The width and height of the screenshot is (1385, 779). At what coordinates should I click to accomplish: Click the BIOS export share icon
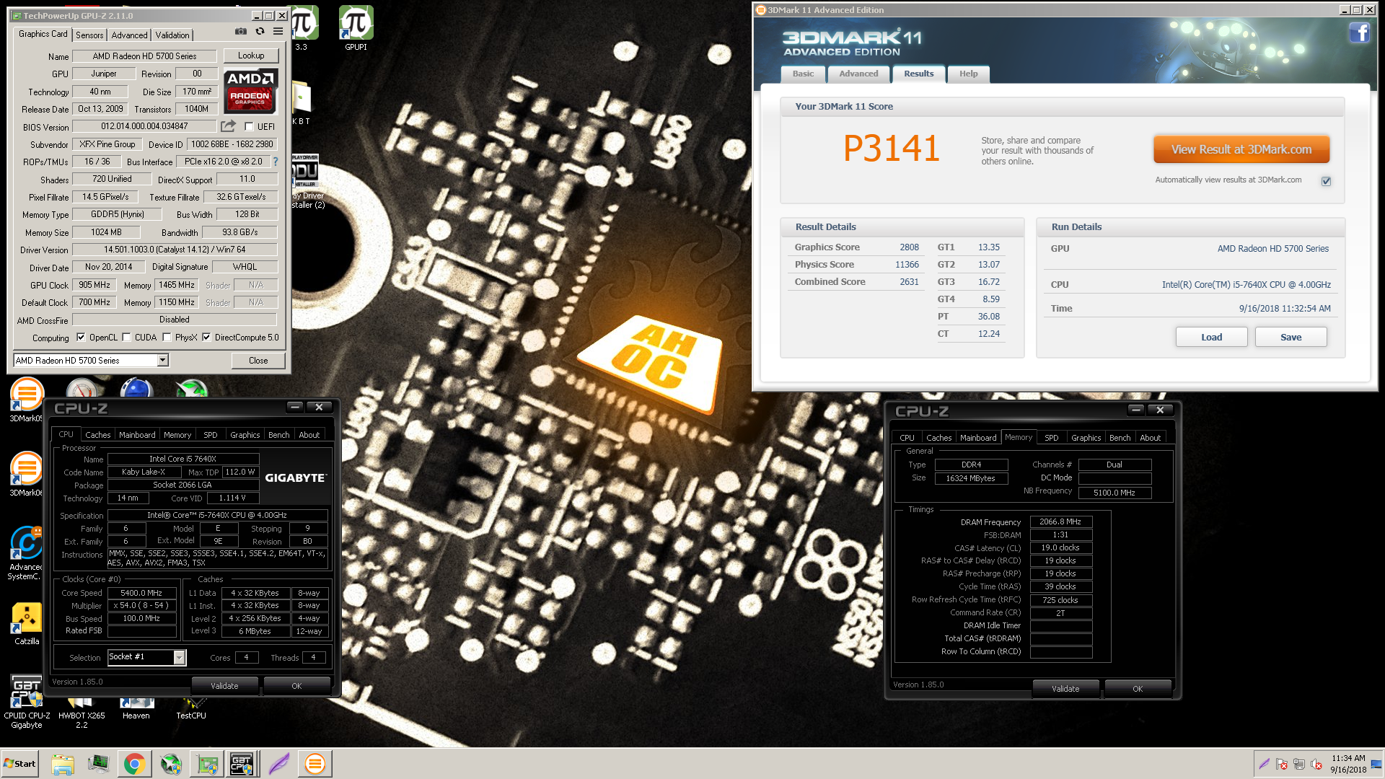[228, 126]
